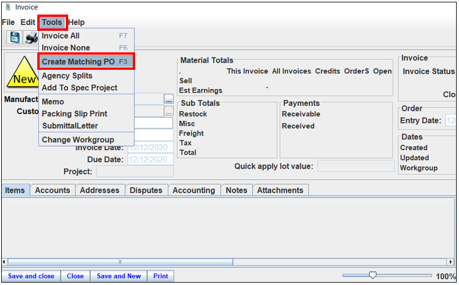Open the Edit menu

pyautogui.click(x=28, y=22)
